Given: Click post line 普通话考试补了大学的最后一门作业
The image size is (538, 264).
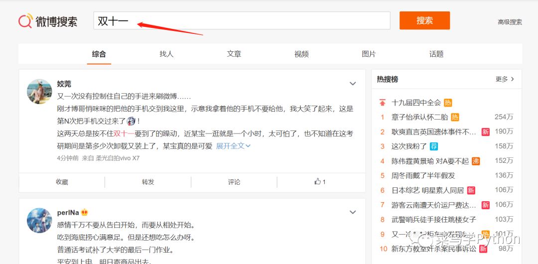Looking at the screenshot, I should click(115, 250).
